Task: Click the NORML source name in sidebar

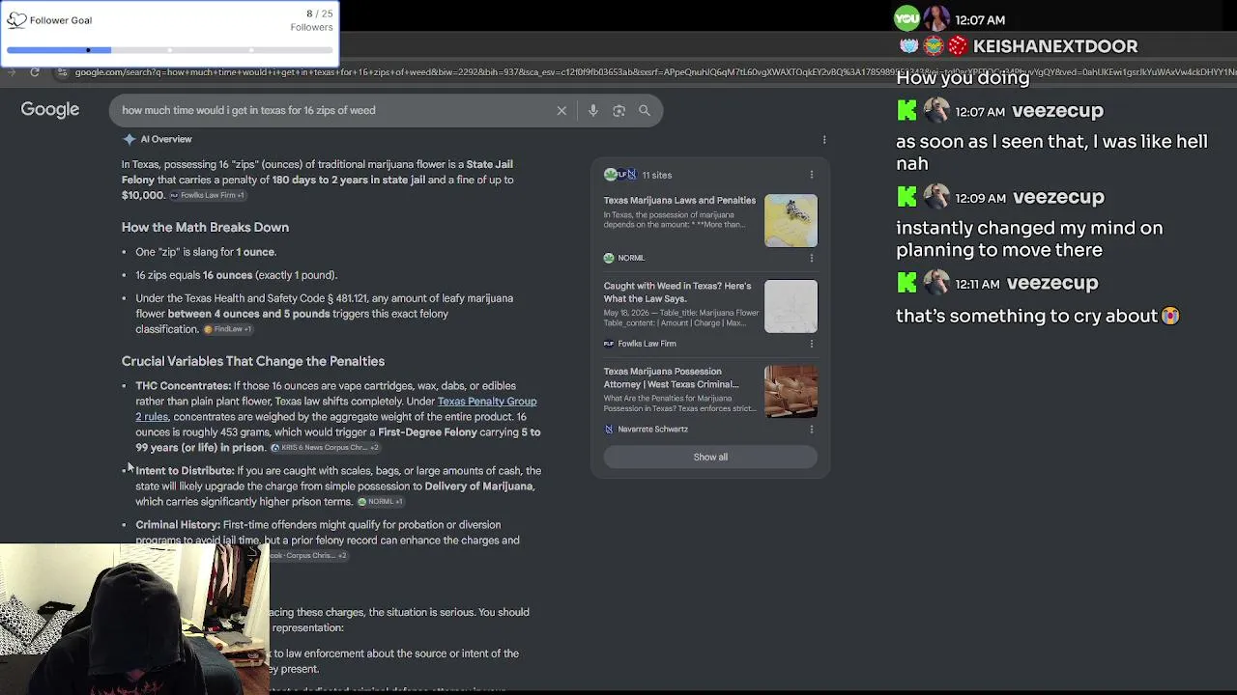Action: click(x=631, y=258)
